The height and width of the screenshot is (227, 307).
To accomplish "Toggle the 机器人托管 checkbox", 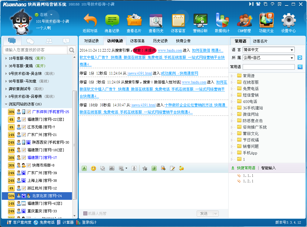I will coord(85,214).
